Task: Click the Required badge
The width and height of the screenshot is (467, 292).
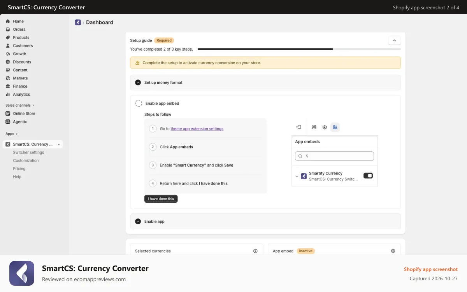Action: tap(164, 40)
